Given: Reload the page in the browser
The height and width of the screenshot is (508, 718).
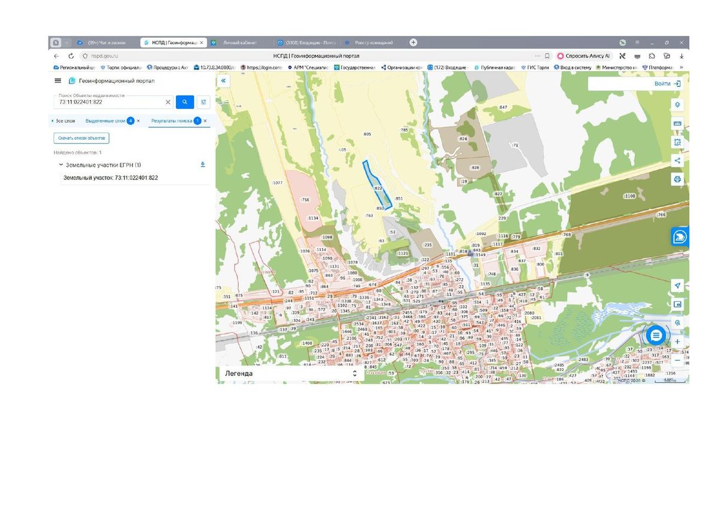Looking at the screenshot, I should coord(71,56).
